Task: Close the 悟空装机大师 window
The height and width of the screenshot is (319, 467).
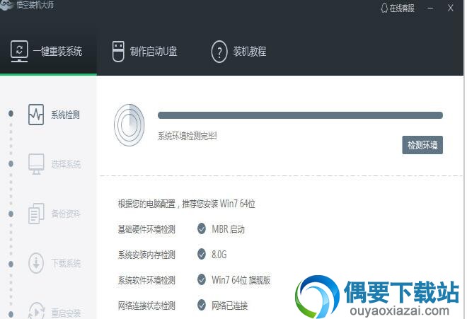Action: click(450, 8)
